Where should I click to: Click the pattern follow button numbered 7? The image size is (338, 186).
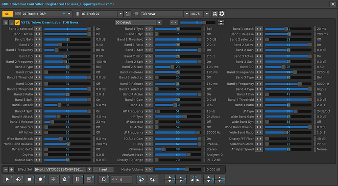[x=78, y=179]
